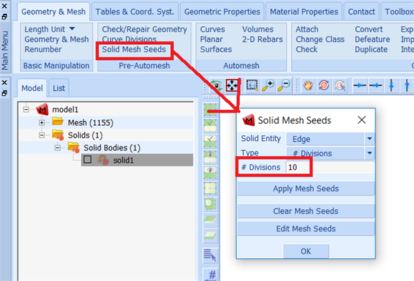Screen dimensions: 414x281
Task: Open the Type # Divisions dropdown
Action: point(370,153)
